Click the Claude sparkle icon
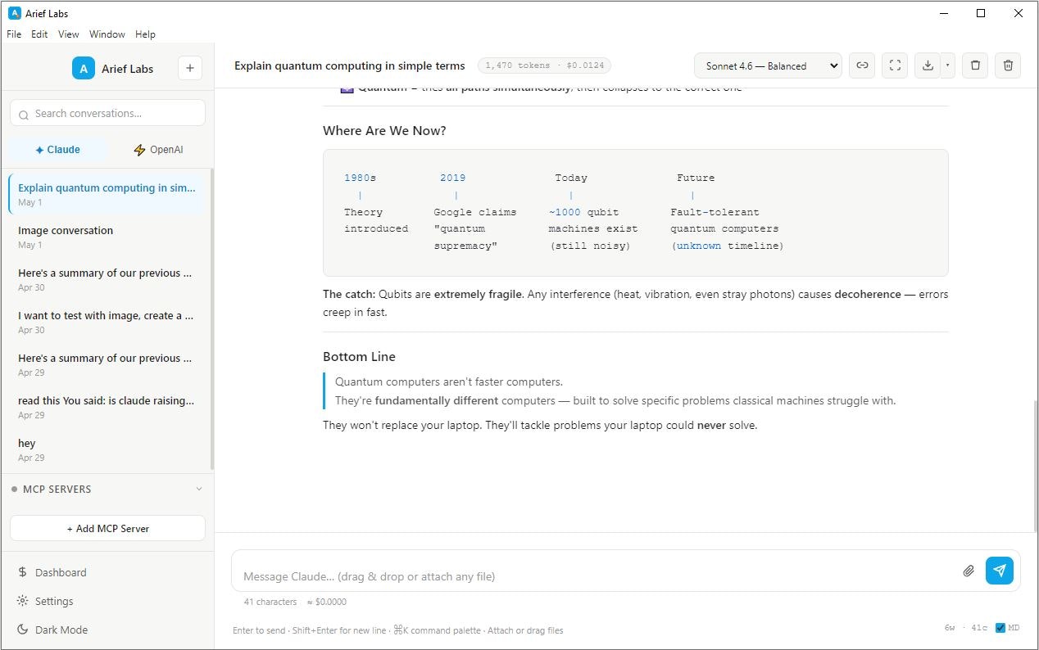This screenshot has height=650, width=1039. [x=39, y=150]
